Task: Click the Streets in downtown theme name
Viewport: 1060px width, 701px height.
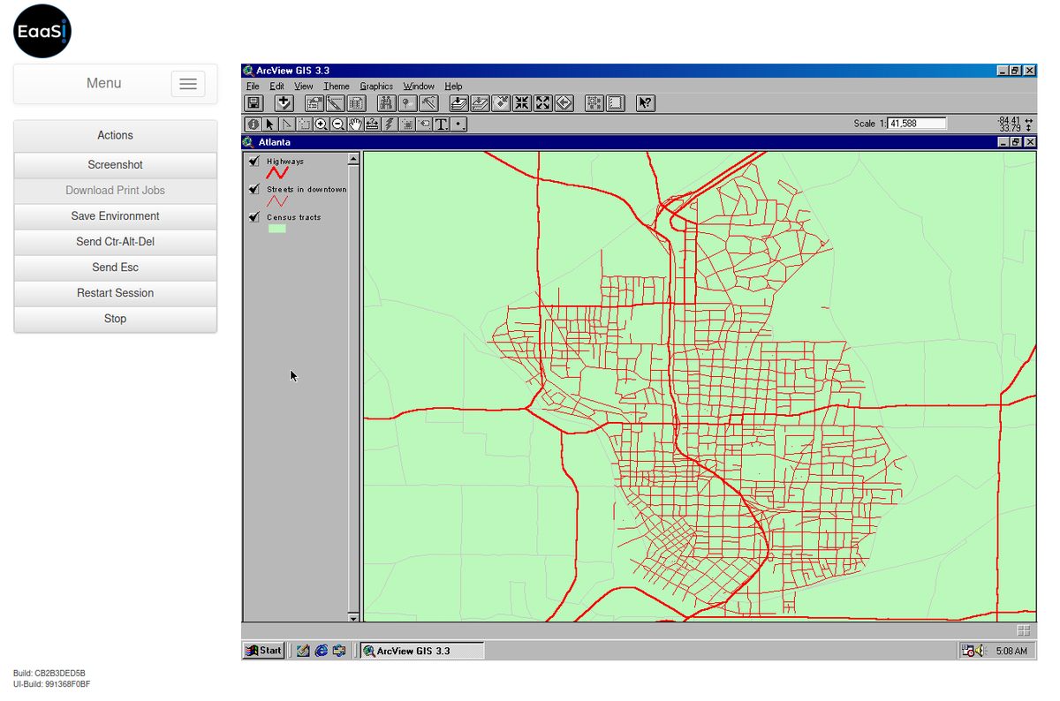Action: tap(307, 190)
